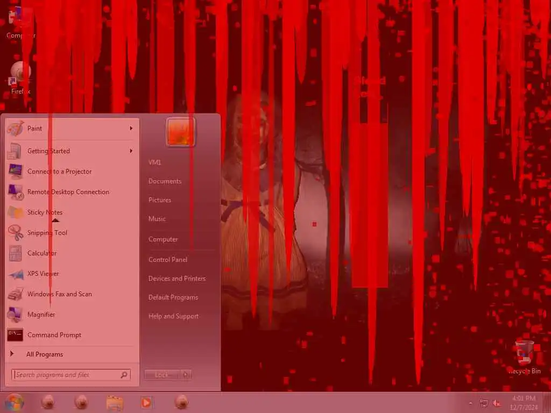Open the VM1 user folder
551x413 pixels.
[154, 162]
